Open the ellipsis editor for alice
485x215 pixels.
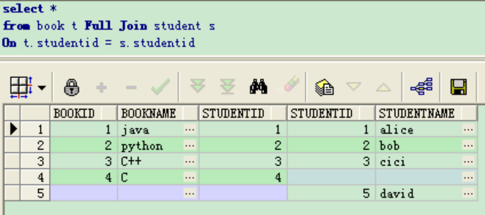tap(469, 130)
